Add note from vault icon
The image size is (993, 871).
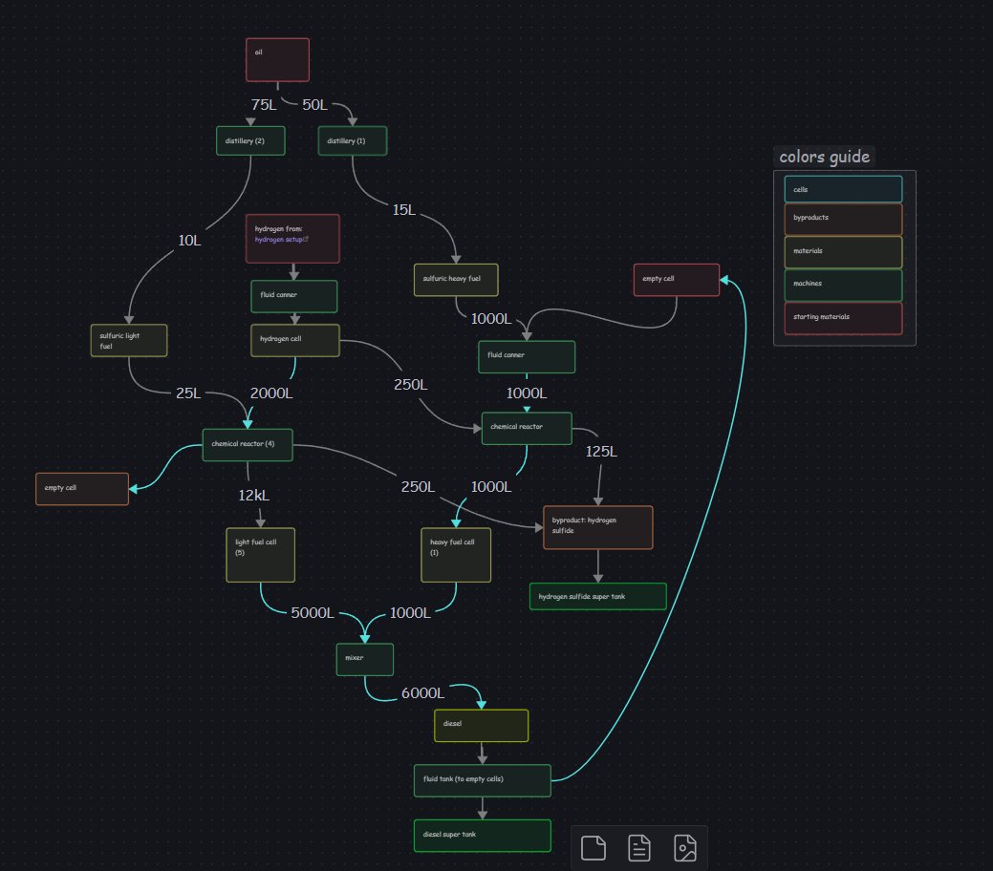[639, 847]
